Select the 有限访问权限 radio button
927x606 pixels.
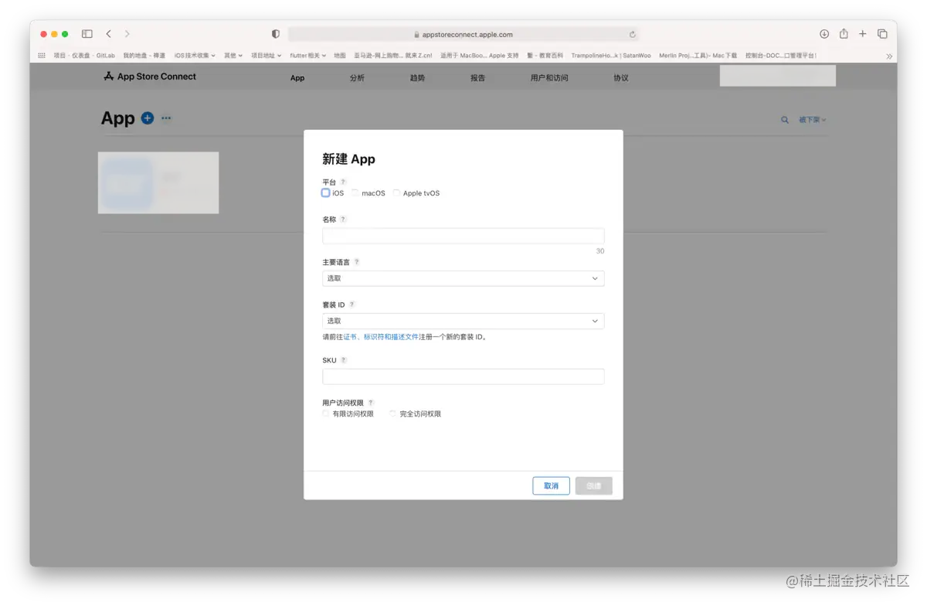click(326, 414)
